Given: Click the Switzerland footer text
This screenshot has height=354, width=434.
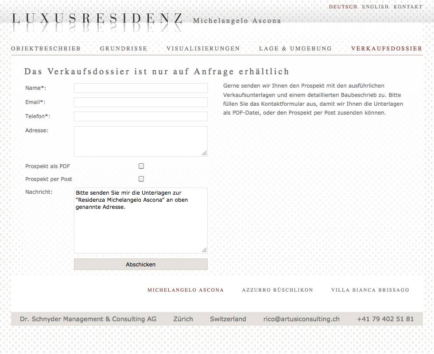Looking at the screenshot, I should [228, 319].
